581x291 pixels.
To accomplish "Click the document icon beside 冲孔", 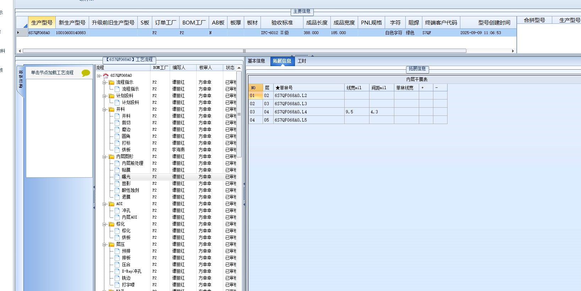I will pos(117,210).
